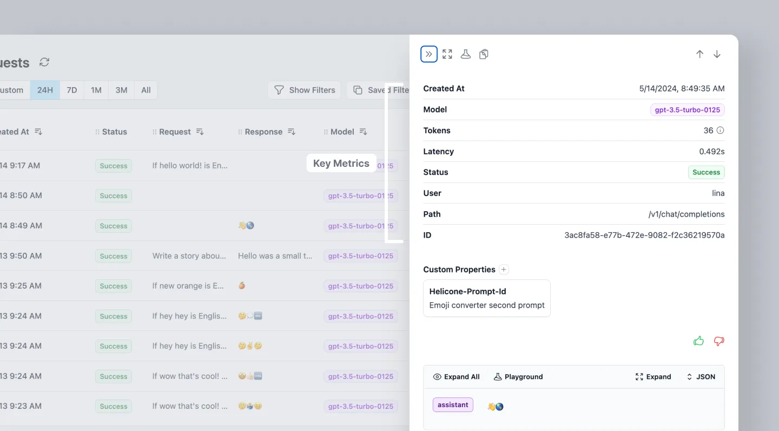The image size is (779, 431).
Task: Go to the next request with the down arrow
Action: (717, 54)
